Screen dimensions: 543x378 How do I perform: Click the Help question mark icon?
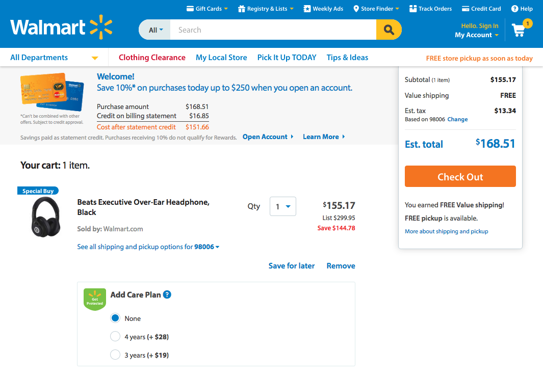coord(515,9)
